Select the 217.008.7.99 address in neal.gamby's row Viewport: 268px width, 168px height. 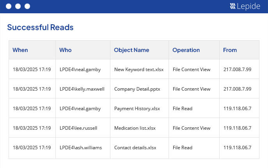point(238,70)
